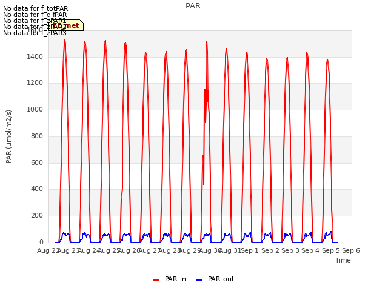This screenshot has width=388, height=291.
Task: Click the 1200 y-axis tick label
Action: point(35,83)
